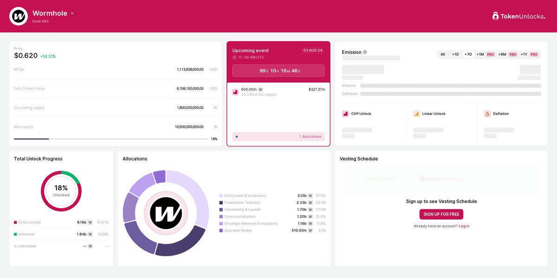
Task: Click Max supply value 10,000,000,000.00
Action: (189, 127)
